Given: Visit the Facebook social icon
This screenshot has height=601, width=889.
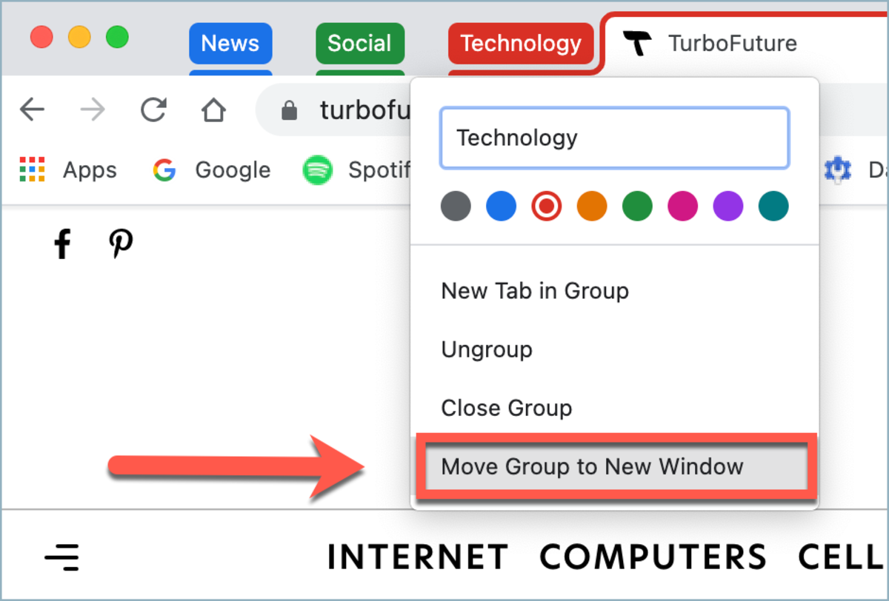Looking at the screenshot, I should click(x=63, y=244).
